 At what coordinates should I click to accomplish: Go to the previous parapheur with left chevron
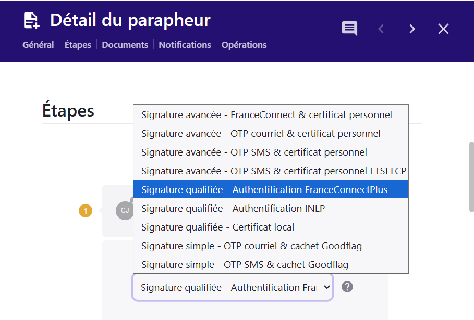point(381,29)
